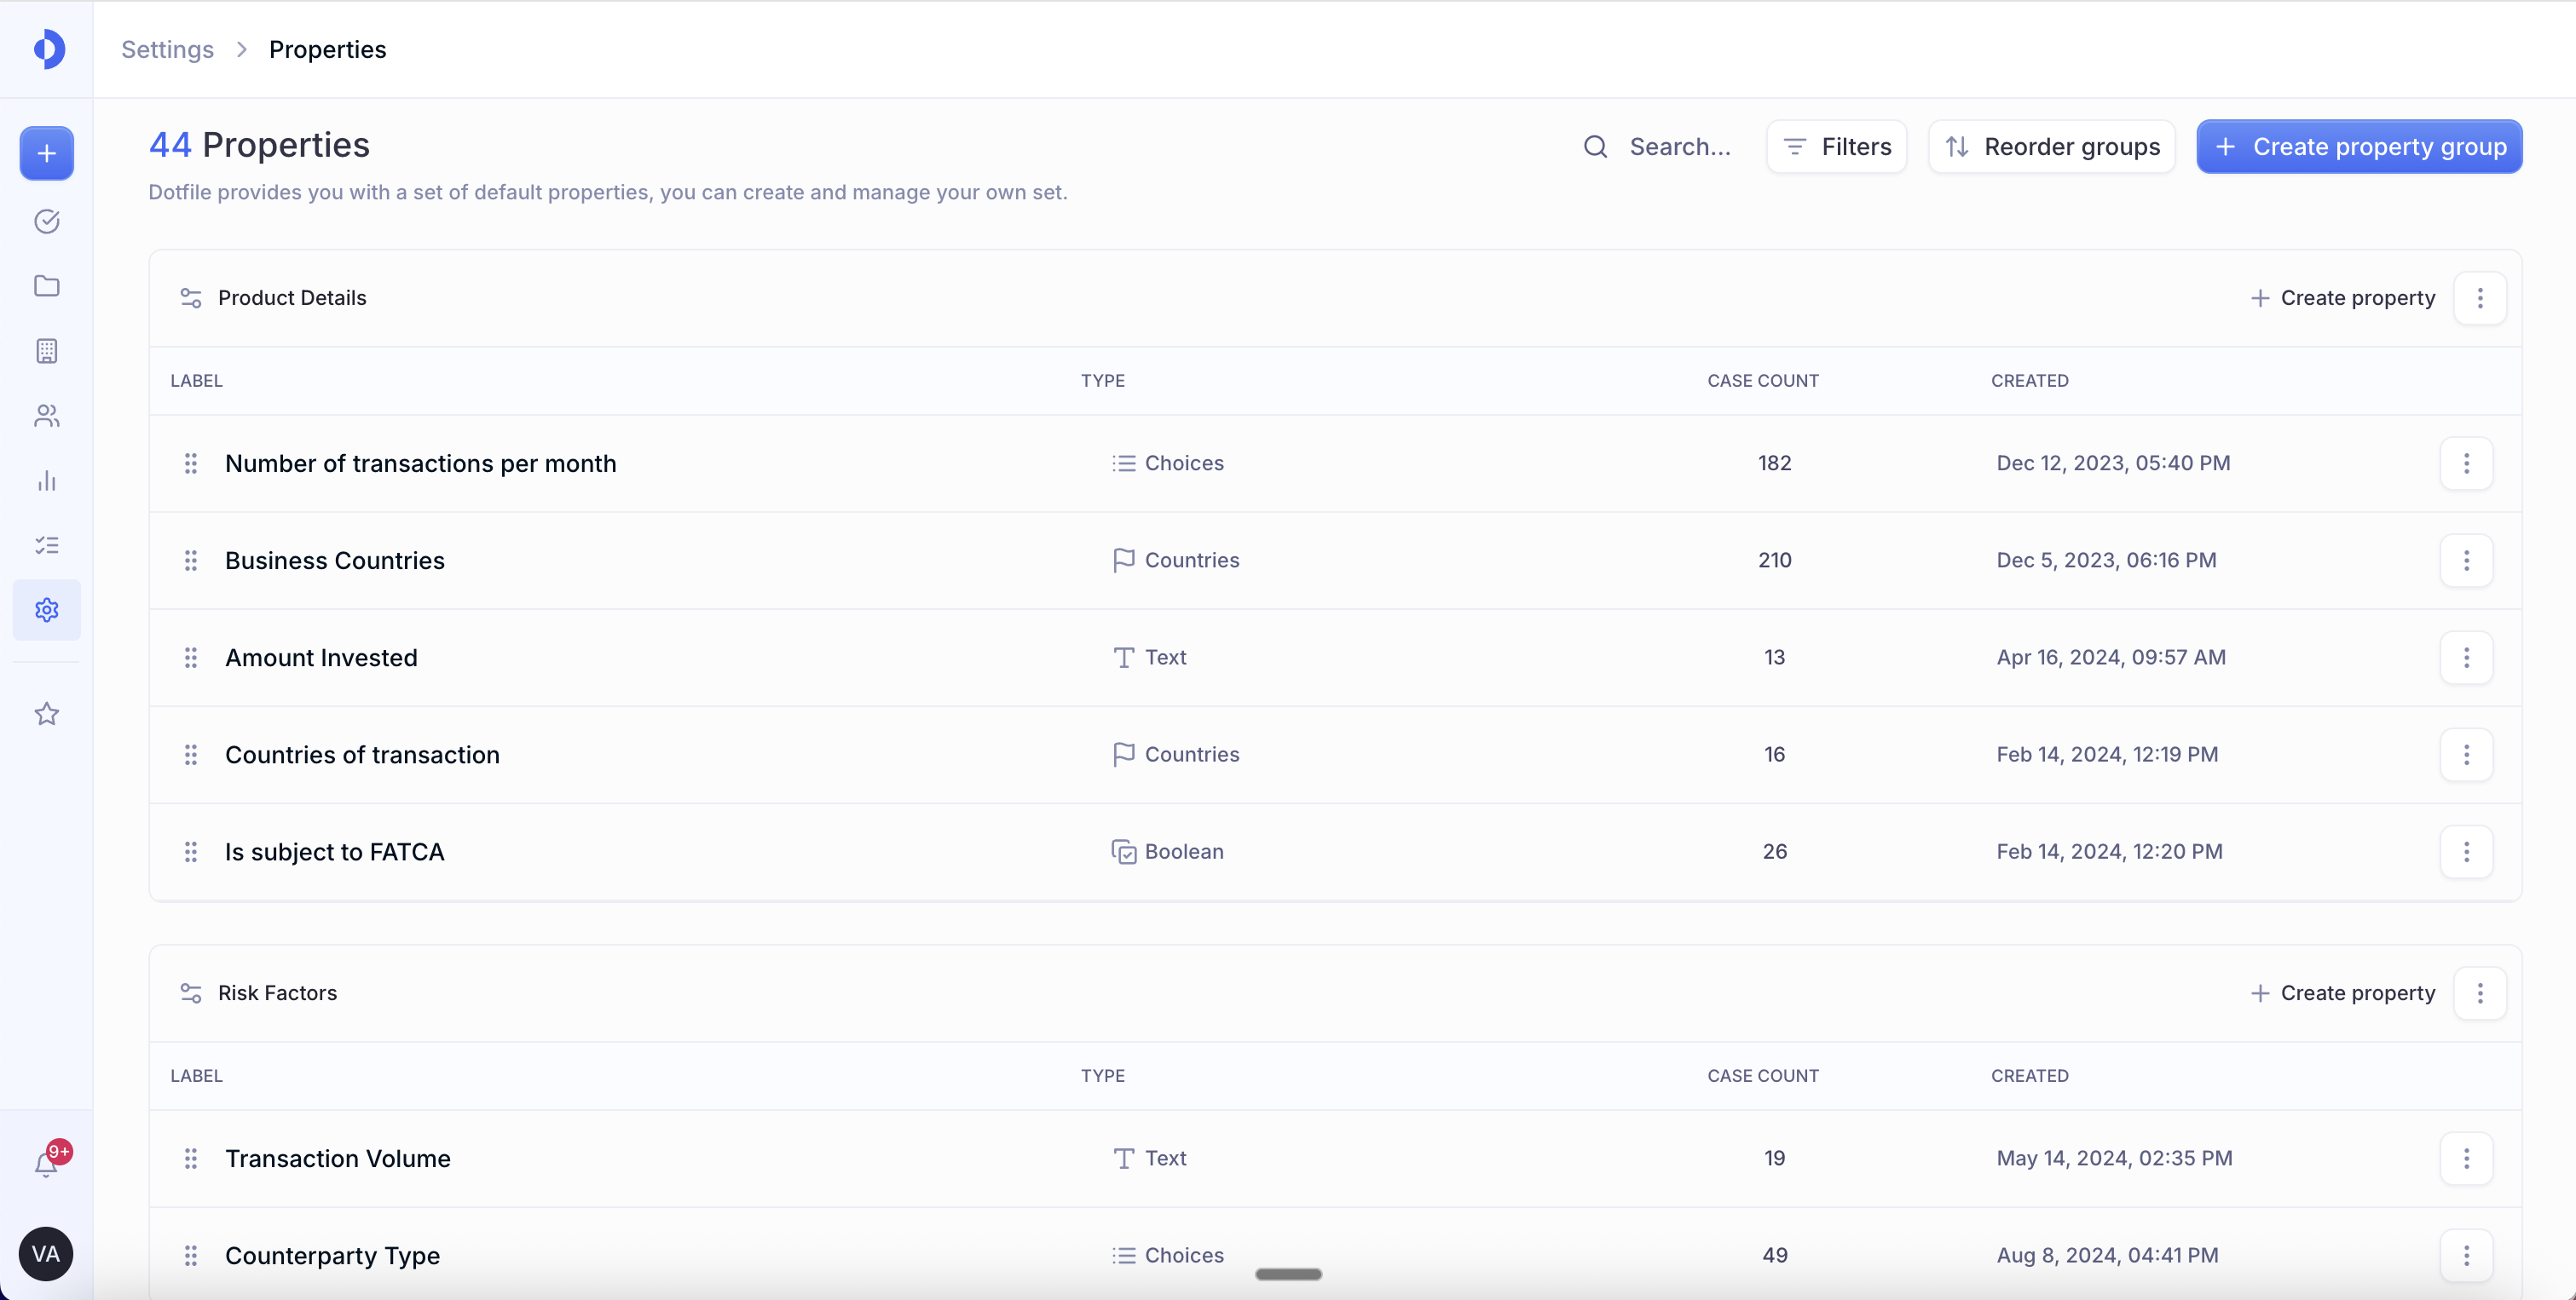The image size is (2576, 1300).
Task: Open the people icon in sidebar
Action: [x=46, y=416]
